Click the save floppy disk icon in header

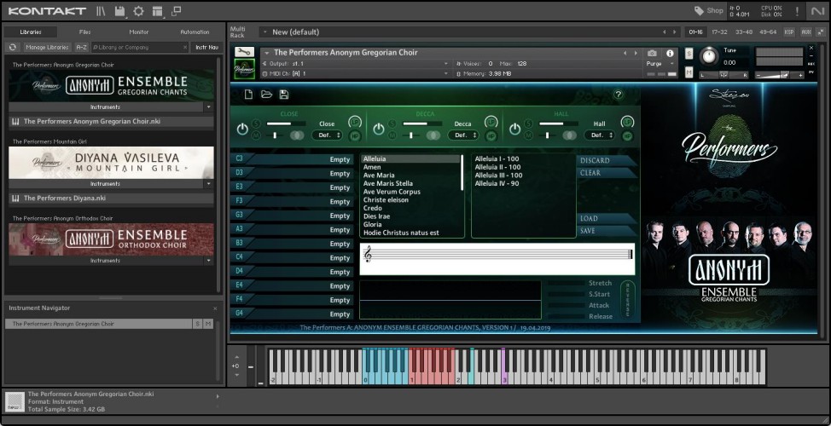click(x=120, y=11)
